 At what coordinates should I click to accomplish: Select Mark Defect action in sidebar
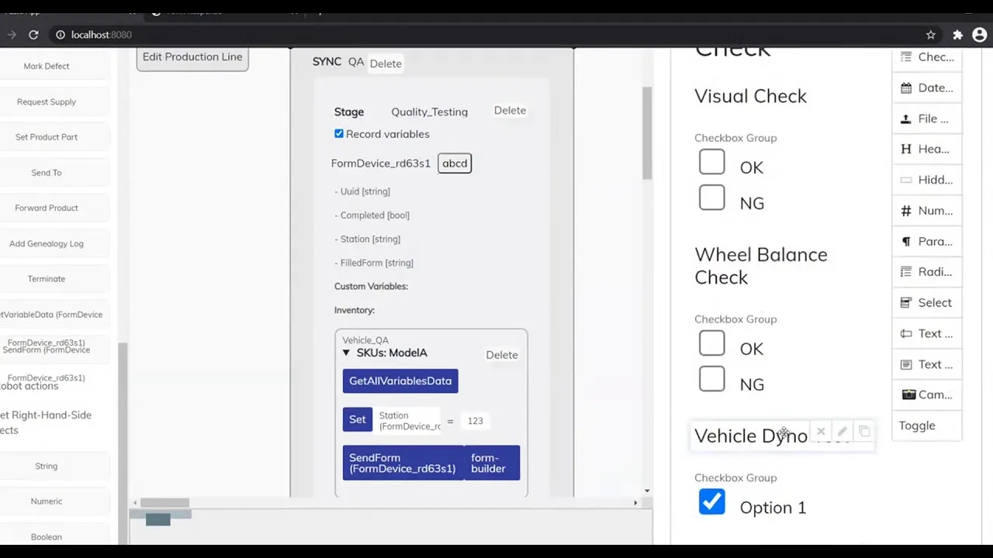(x=47, y=66)
